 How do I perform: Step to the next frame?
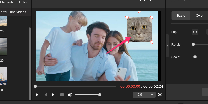[x=53, y=95]
